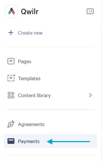
Task: Click the blue arrow pointing at Payments
Action: point(68,142)
